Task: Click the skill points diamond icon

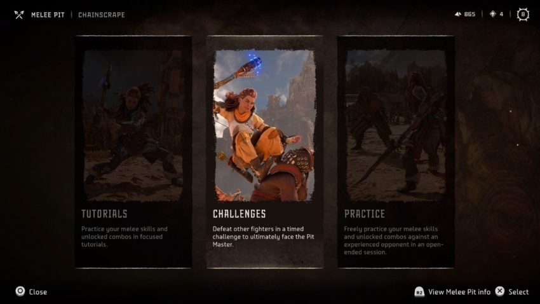Action: 493,14
